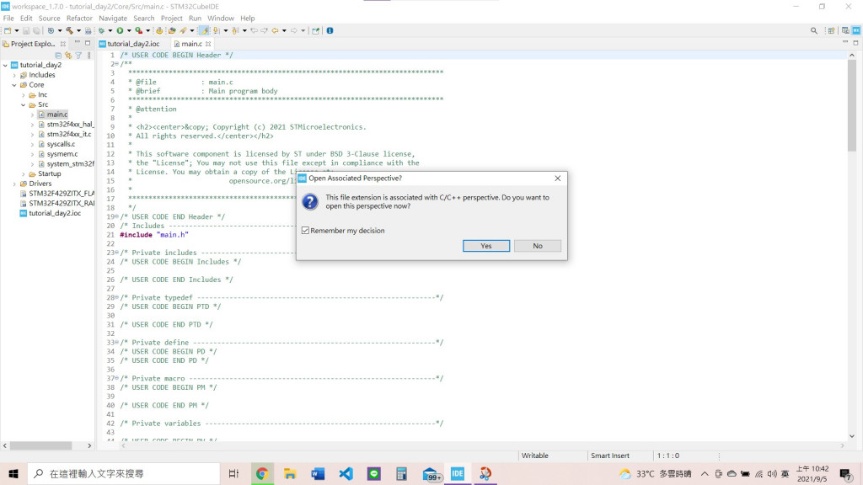
Task: Collapse the tutorial_day2 project node
Action: (x=6, y=65)
